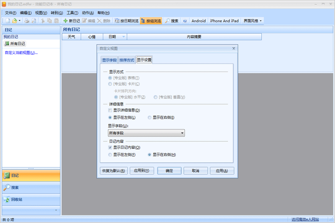
Task: Click the Android toolbar button
Action: click(198, 21)
